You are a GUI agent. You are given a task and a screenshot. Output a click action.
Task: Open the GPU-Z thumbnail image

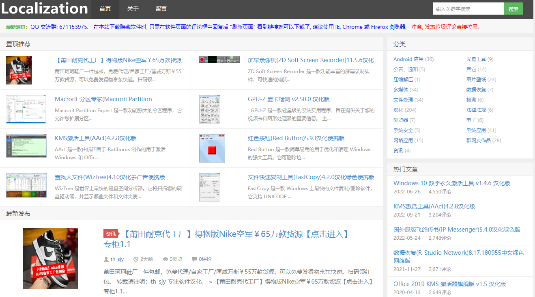[210, 109]
